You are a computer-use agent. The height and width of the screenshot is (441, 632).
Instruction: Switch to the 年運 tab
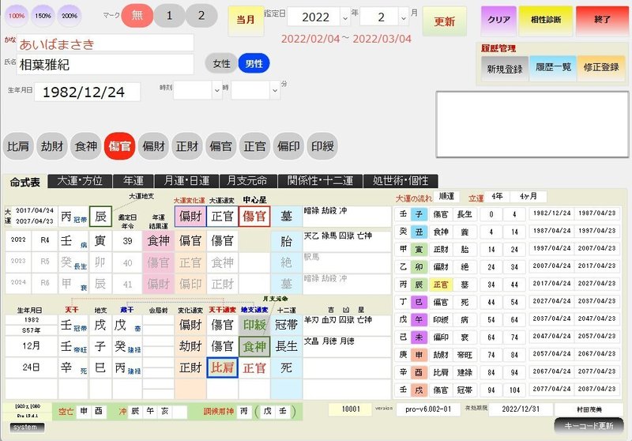click(134, 181)
